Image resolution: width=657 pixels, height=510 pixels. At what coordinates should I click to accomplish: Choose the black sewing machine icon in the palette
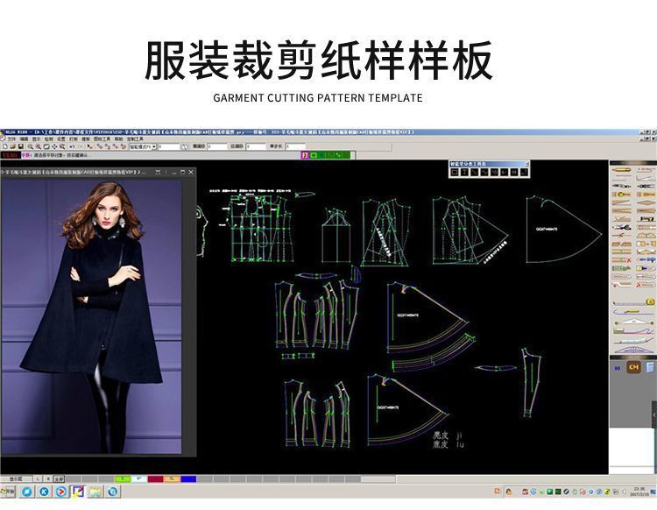(x=646, y=219)
